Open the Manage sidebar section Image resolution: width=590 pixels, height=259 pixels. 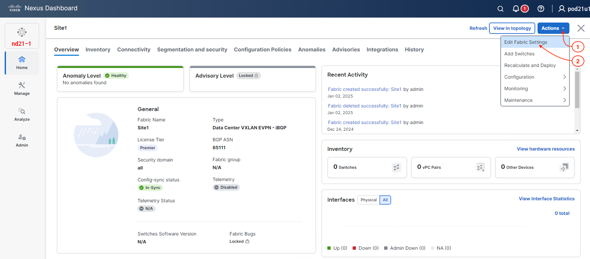pyautogui.click(x=22, y=89)
